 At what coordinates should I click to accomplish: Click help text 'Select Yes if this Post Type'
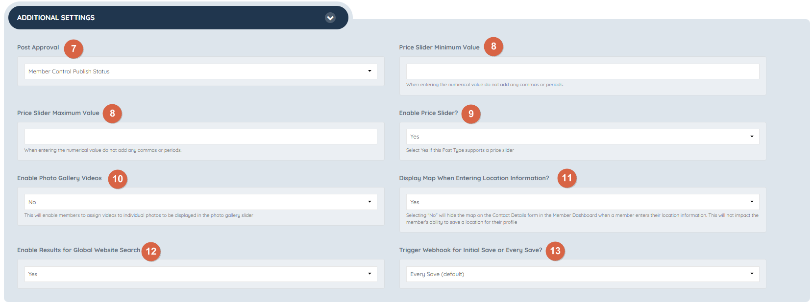click(x=460, y=150)
